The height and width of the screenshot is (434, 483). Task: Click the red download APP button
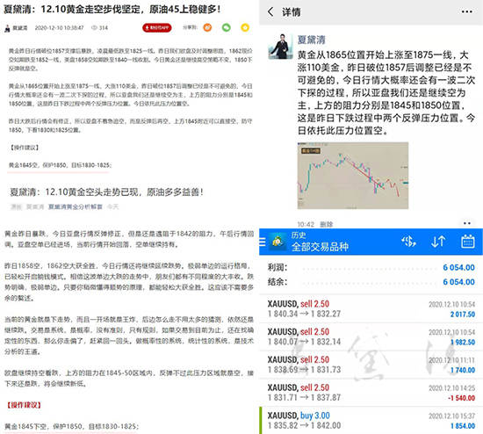click(157, 28)
